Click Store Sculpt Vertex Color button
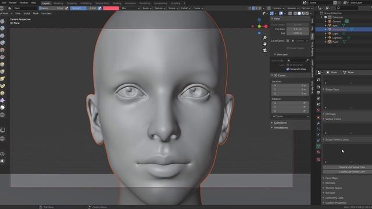The height and width of the screenshot is (209, 372). (352, 167)
